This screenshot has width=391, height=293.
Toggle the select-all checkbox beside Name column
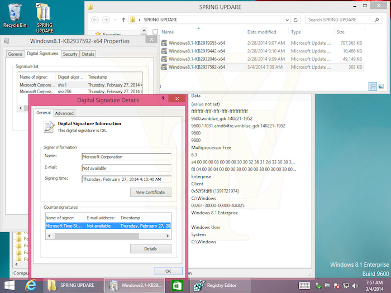pyautogui.click(x=155, y=32)
